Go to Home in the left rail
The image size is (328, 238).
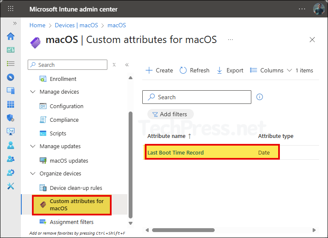click(11, 36)
